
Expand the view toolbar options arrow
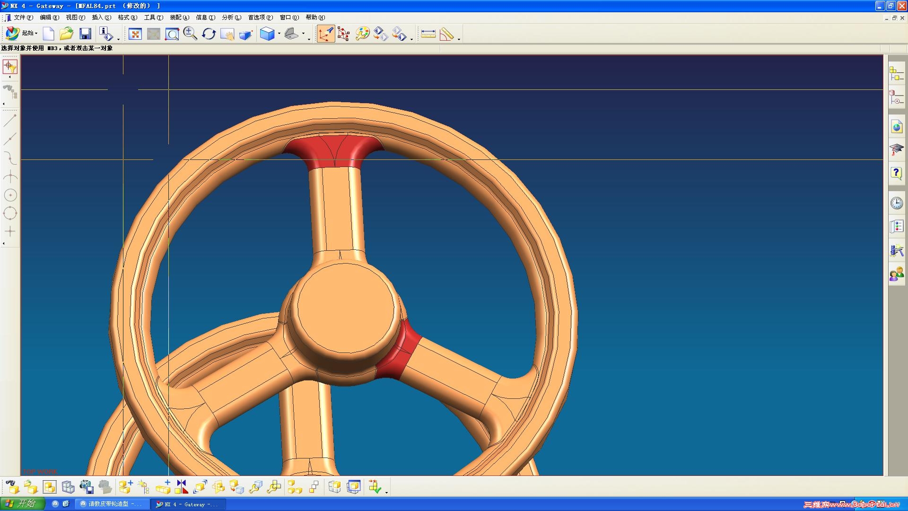pyautogui.click(x=309, y=39)
